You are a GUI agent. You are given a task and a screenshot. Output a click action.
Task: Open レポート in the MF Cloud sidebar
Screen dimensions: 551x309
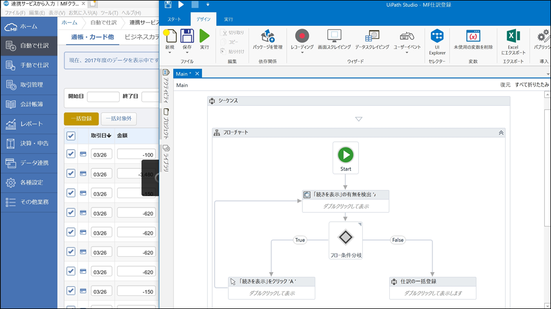click(29, 124)
